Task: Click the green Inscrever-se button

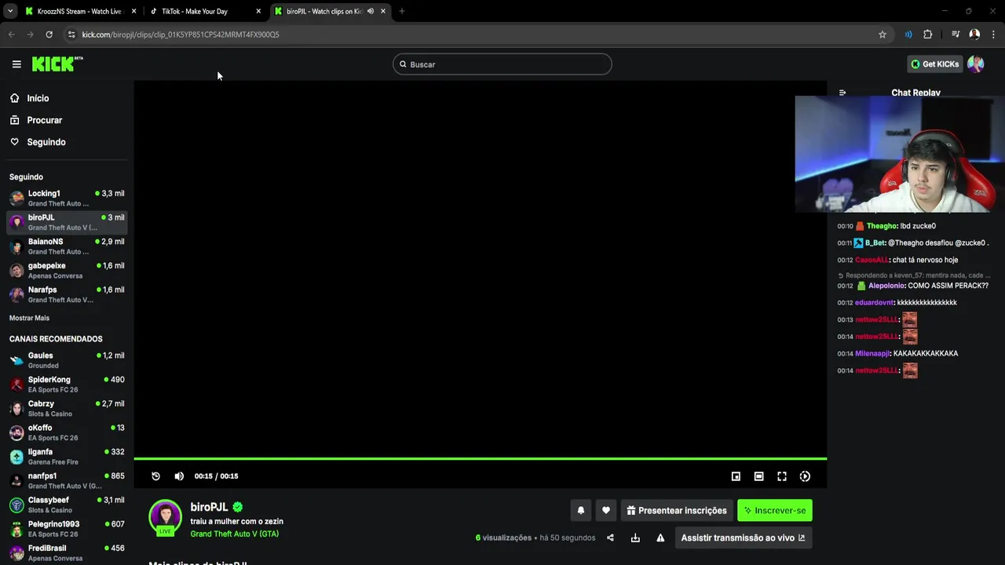Action: (x=775, y=510)
